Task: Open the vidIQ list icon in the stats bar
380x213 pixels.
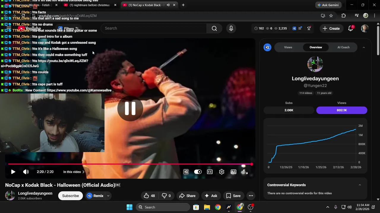Action: point(300,28)
